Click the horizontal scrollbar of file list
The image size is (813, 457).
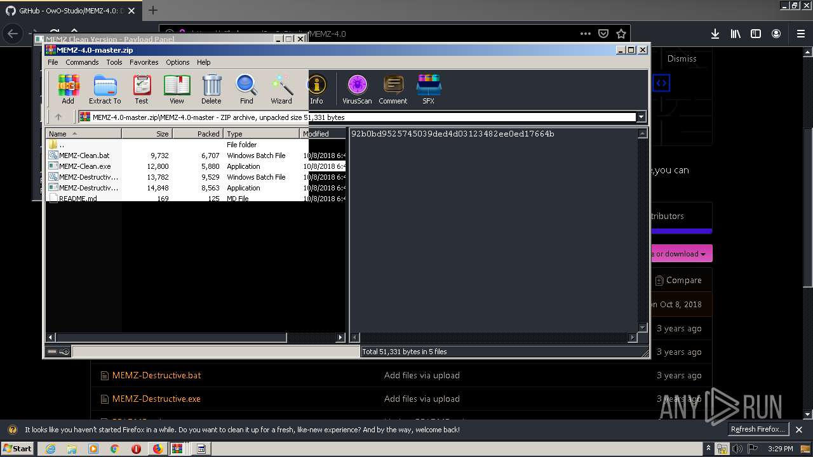click(171, 338)
